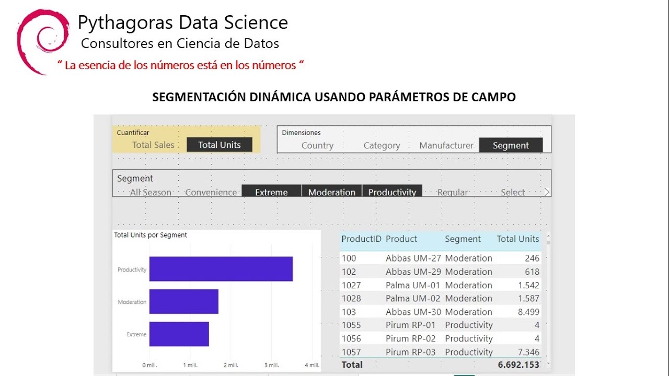Screen dimensions: 669x376
Task: Sort table by Product column header
Action: 401,239
